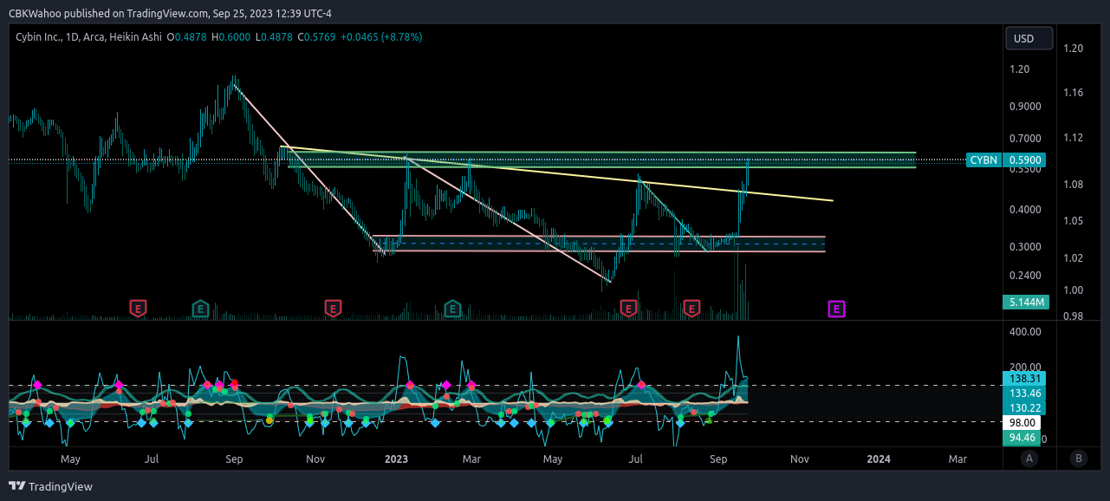
Task: Click the 0.2400 inner price scale label
Action: 1025,276
